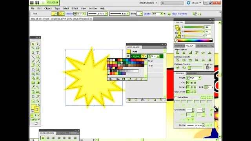Switch to the Pathfinder tab

[202, 46]
